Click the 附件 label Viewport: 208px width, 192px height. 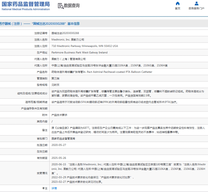(45, 115)
